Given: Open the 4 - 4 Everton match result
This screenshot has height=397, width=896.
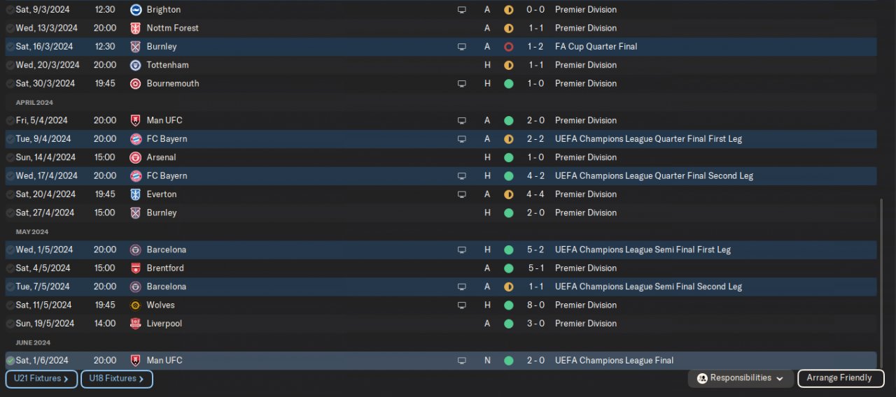Looking at the screenshot, I should pyautogui.click(x=535, y=194).
